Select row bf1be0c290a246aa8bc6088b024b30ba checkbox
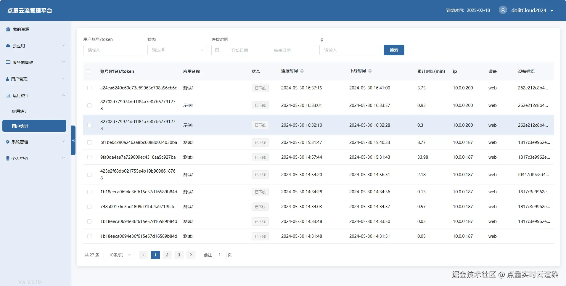Screen dimensions: 566x286 [x=89, y=142]
